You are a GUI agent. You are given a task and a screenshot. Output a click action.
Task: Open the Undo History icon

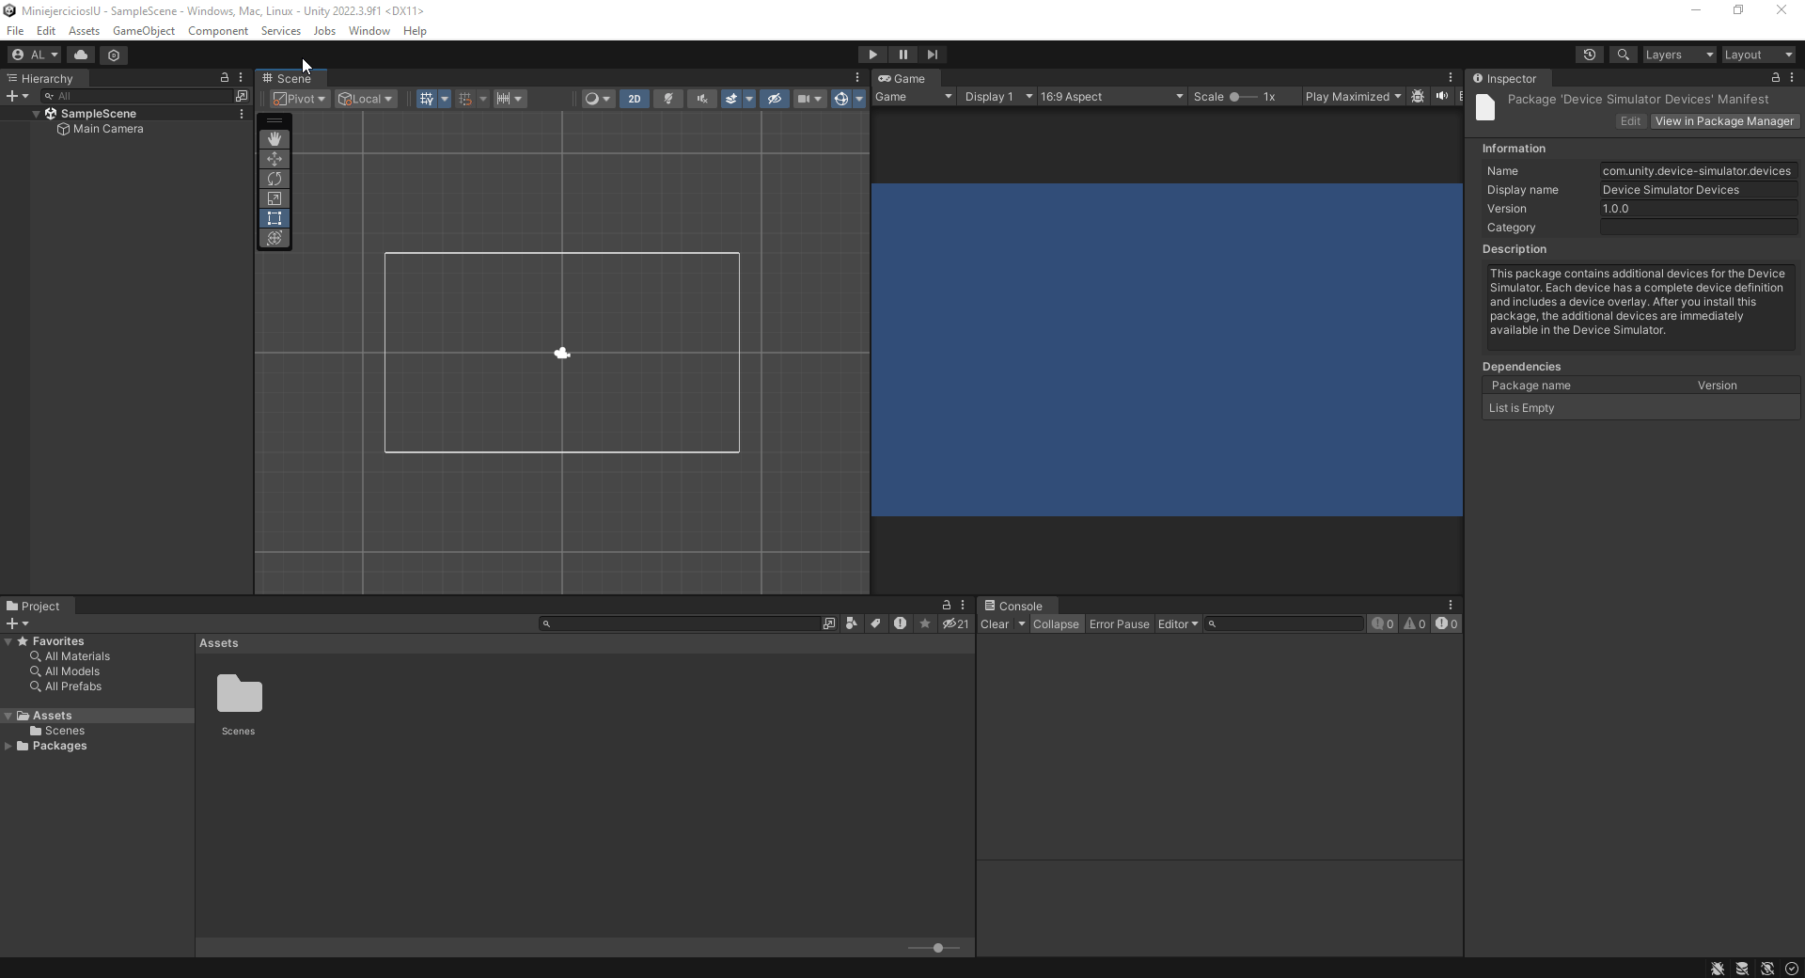[x=1590, y=55]
